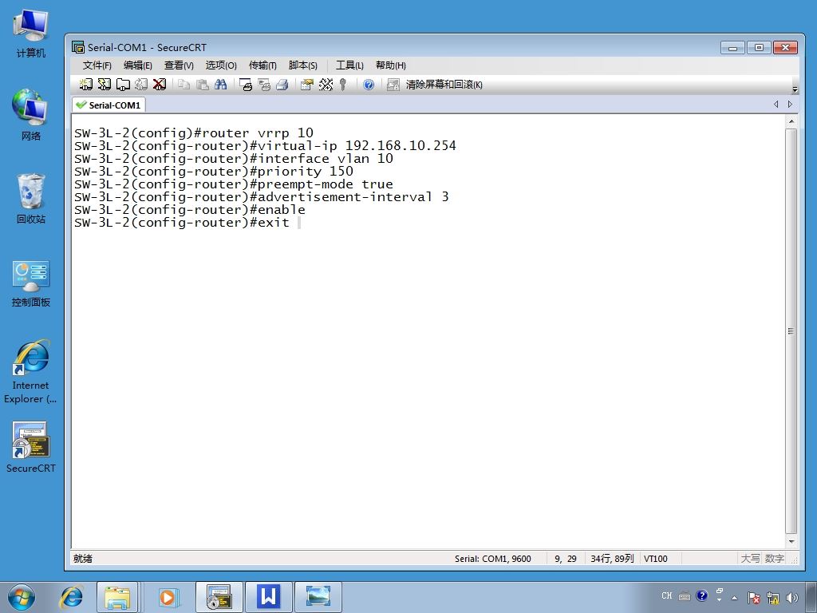Open the 脚本(S) menu
The width and height of the screenshot is (817, 613).
pos(302,65)
